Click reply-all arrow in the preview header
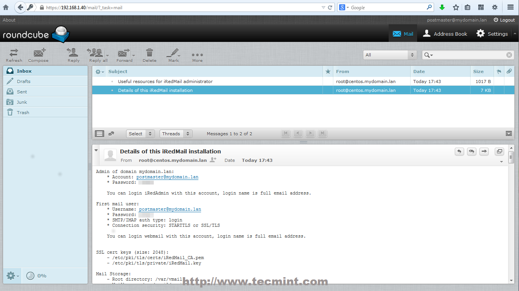Screen dimensions: 519x291 [472, 151]
